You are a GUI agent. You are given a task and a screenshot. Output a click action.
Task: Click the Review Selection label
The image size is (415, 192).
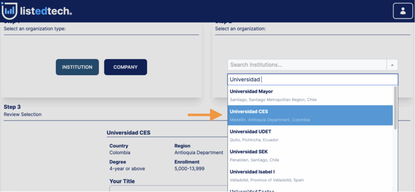[x=23, y=115]
